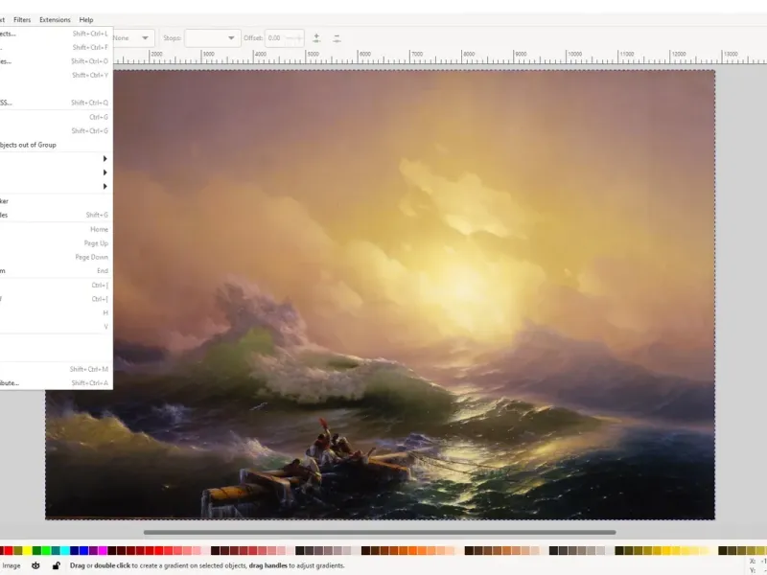This screenshot has height=575, width=767.
Task: Pick the olive swatch before pure yellow
Action: 18,551
